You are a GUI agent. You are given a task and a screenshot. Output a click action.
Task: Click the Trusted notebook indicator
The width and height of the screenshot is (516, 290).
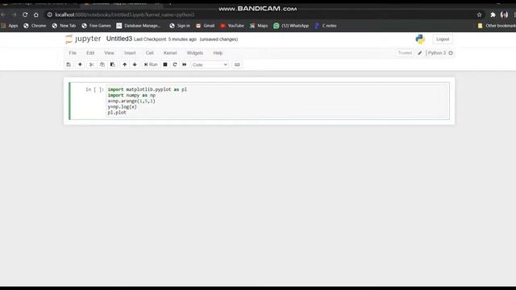405,53
